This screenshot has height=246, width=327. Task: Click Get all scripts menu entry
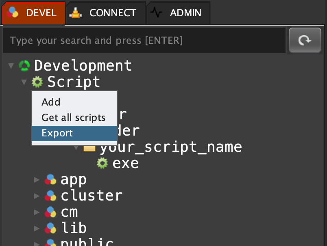point(73,118)
